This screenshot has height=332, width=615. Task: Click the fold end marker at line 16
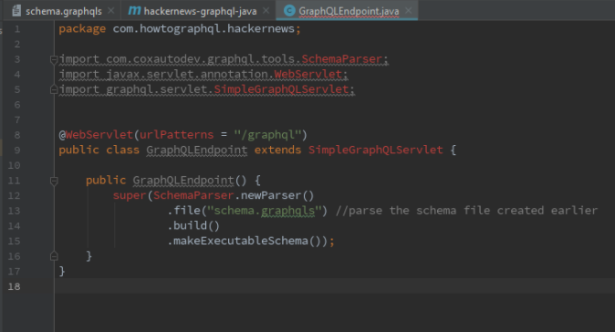click(x=54, y=256)
